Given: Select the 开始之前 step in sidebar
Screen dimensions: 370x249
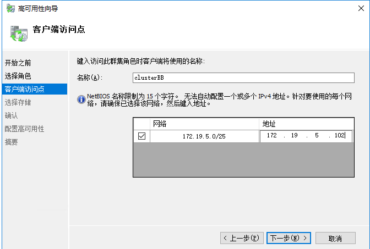Looking at the screenshot, I should point(18,63).
